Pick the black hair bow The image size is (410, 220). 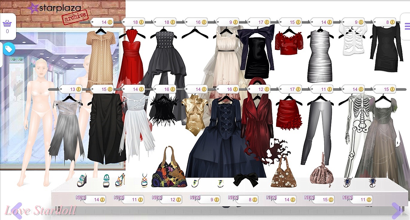246,180
